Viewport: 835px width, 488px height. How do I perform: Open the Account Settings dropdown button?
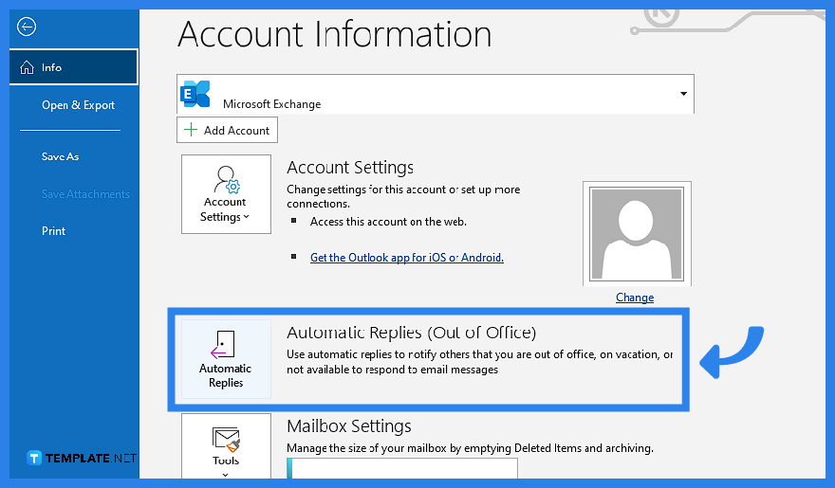click(226, 194)
